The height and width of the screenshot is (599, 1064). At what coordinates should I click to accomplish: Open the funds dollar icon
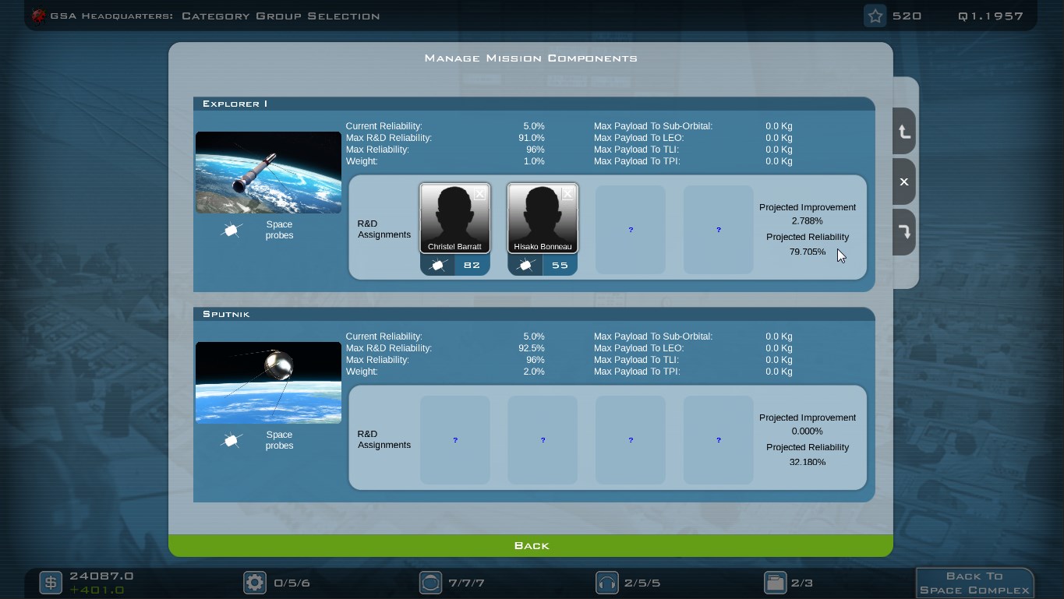point(51,583)
